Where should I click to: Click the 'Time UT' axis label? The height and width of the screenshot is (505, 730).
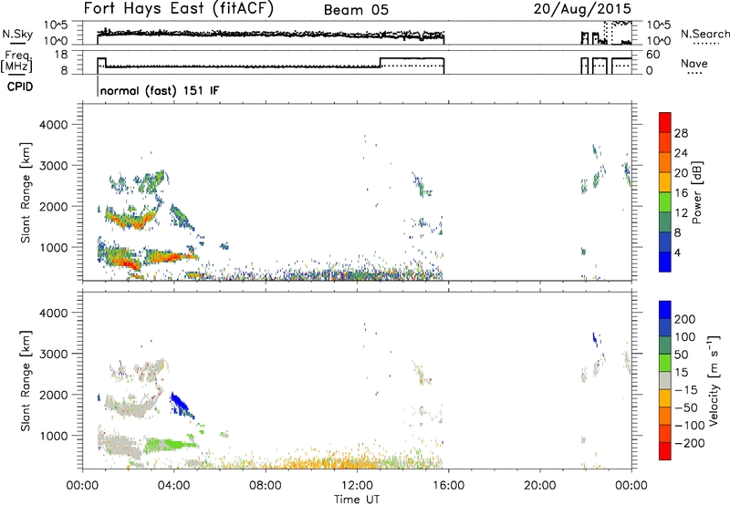(357, 500)
